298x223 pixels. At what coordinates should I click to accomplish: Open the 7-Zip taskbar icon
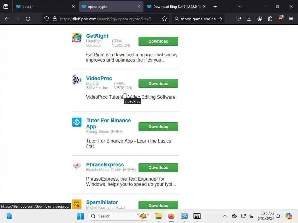click(197, 216)
